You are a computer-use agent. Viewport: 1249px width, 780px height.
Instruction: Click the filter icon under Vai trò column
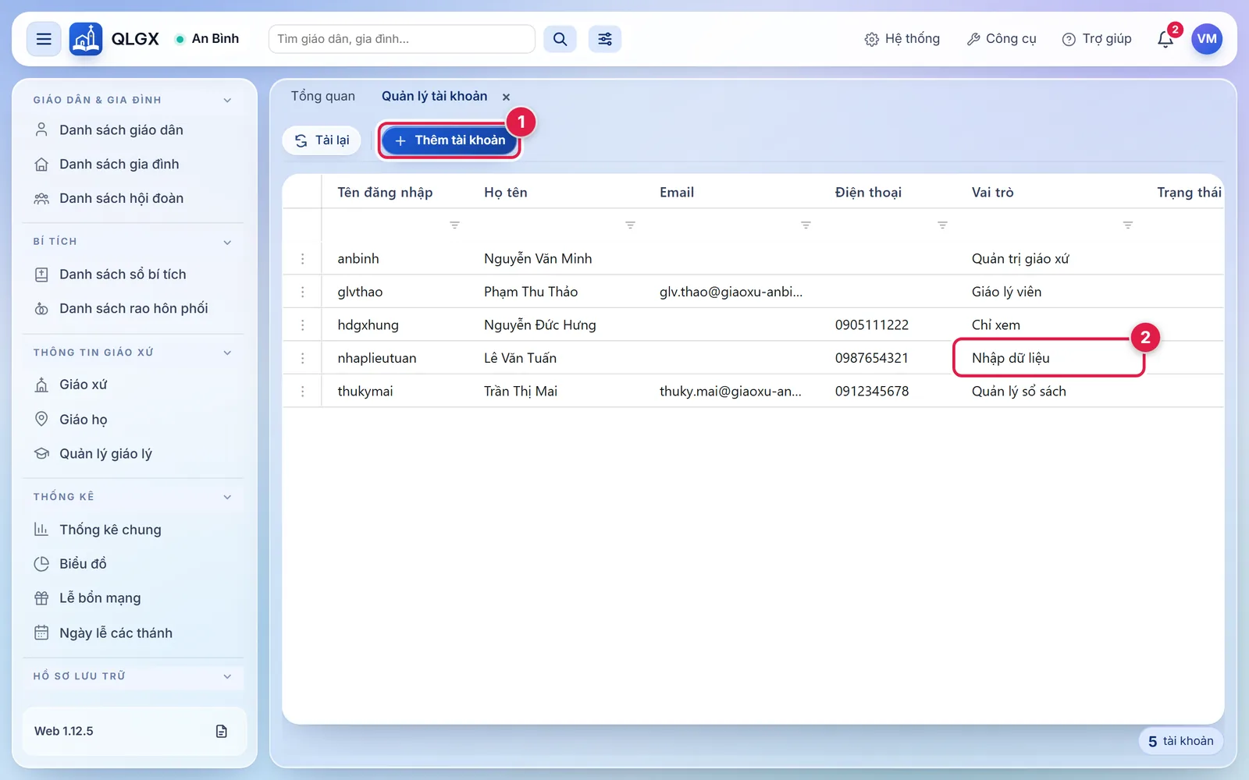(x=1127, y=225)
